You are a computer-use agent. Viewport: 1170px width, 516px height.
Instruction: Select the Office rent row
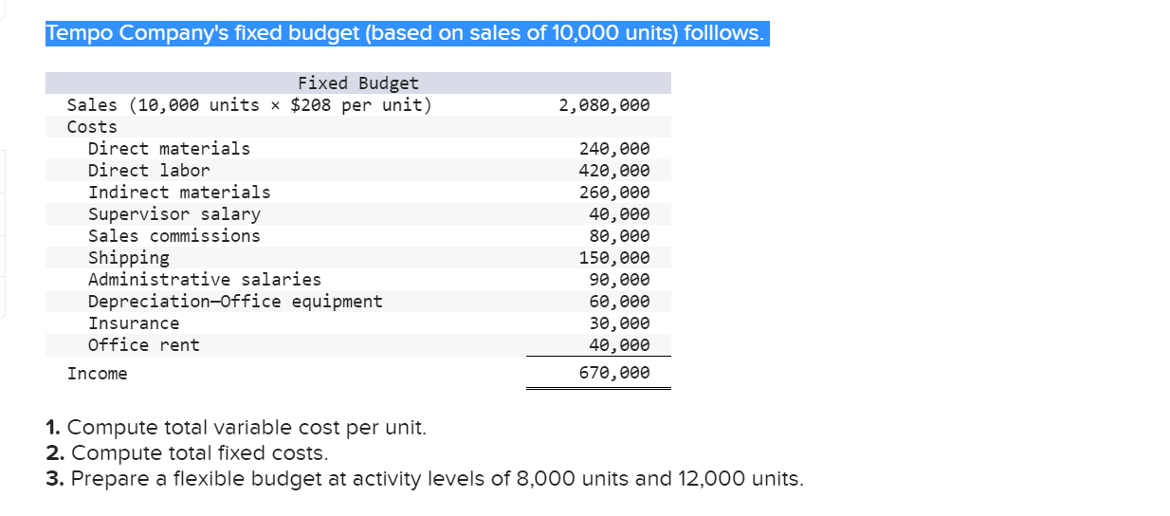[x=358, y=345]
